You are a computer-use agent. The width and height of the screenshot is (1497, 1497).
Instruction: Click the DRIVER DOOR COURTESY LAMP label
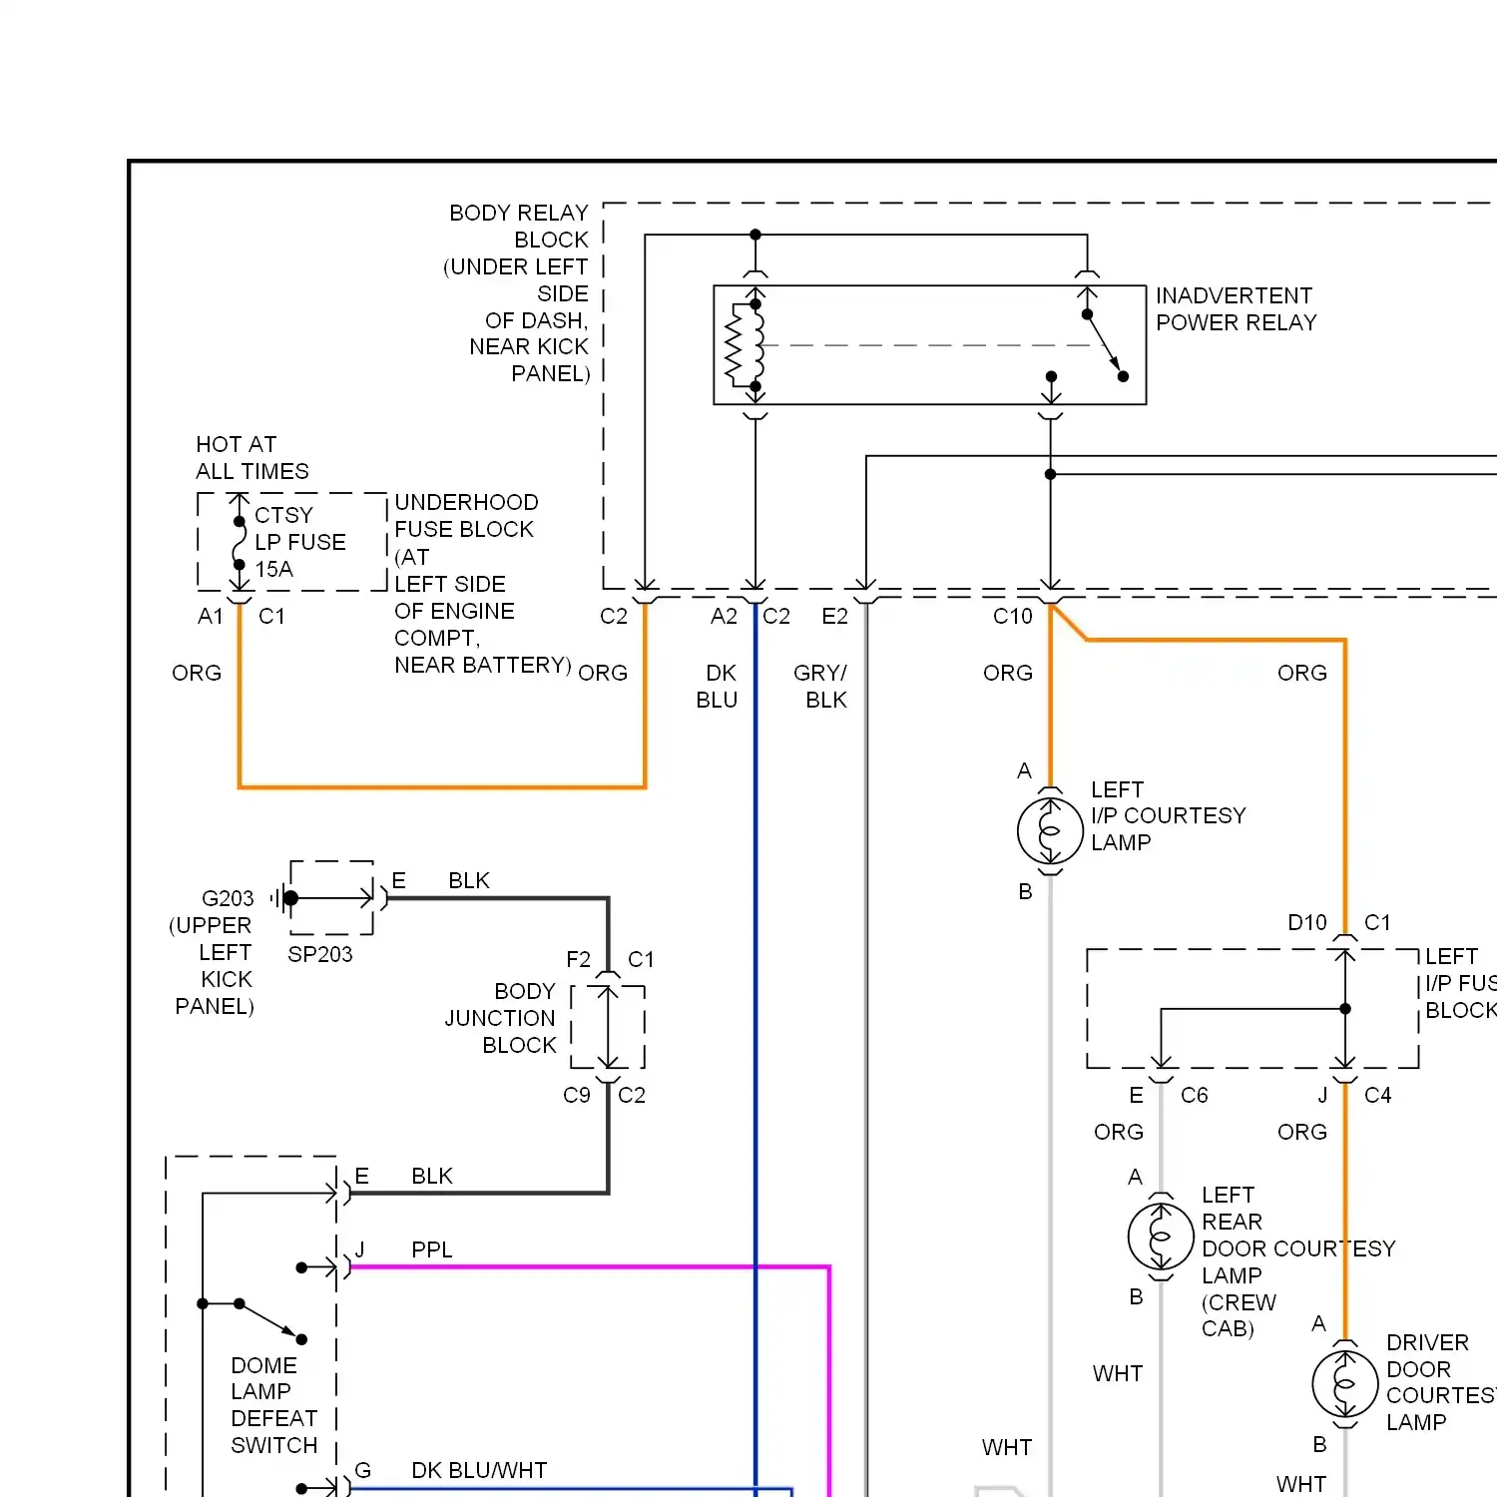click(1441, 1382)
